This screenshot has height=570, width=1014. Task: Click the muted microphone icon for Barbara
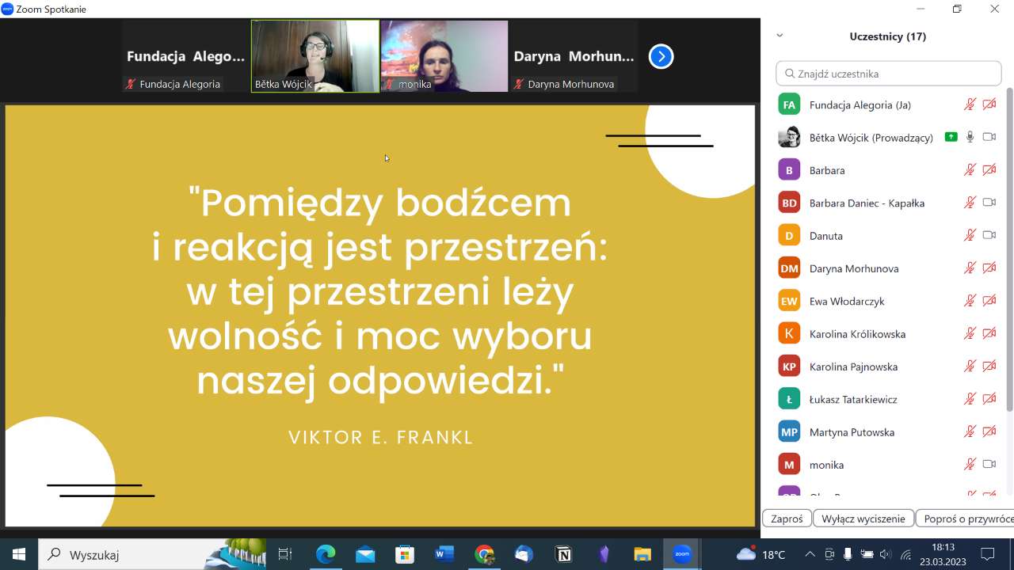[970, 170]
